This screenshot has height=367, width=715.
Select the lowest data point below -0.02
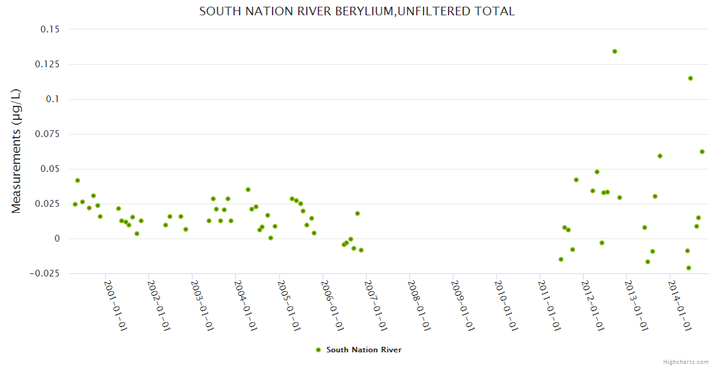tap(689, 268)
